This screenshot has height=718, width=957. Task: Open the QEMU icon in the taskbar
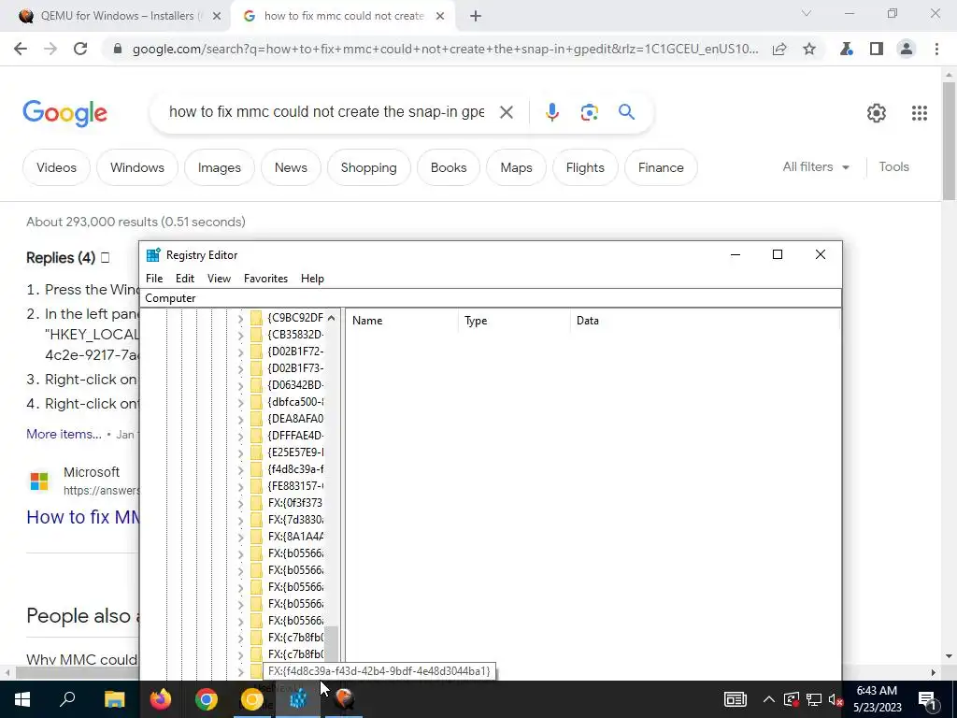click(344, 699)
